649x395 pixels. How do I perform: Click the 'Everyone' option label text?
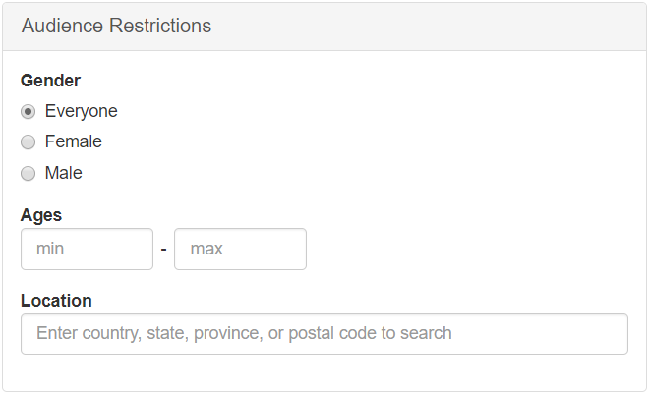coord(81,111)
